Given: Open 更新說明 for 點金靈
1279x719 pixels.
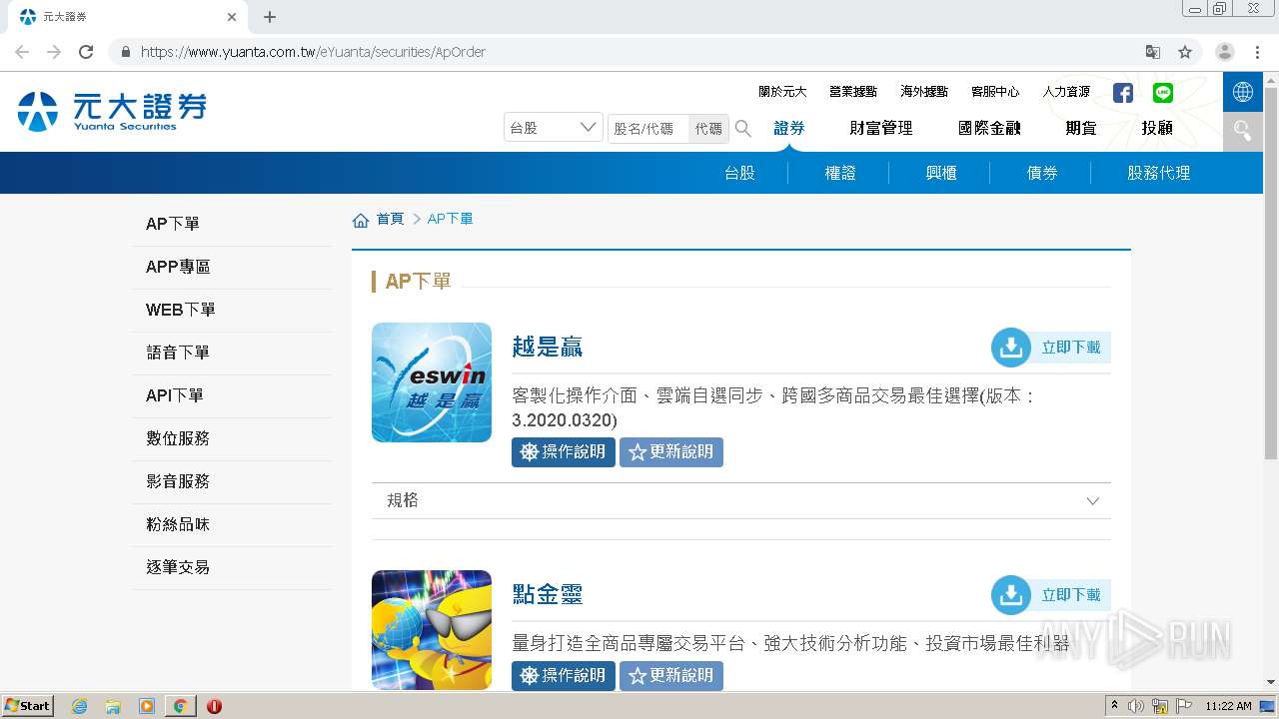Looking at the screenshot, I should pos(671,676).
